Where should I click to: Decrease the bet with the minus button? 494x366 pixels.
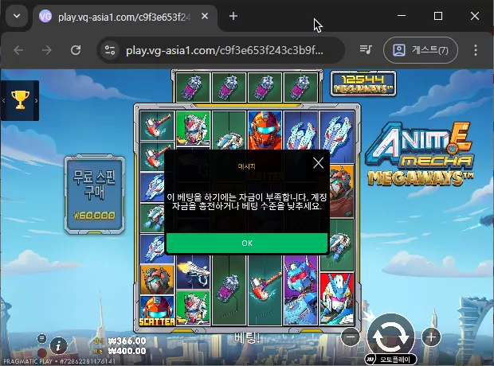pos(351,337)
